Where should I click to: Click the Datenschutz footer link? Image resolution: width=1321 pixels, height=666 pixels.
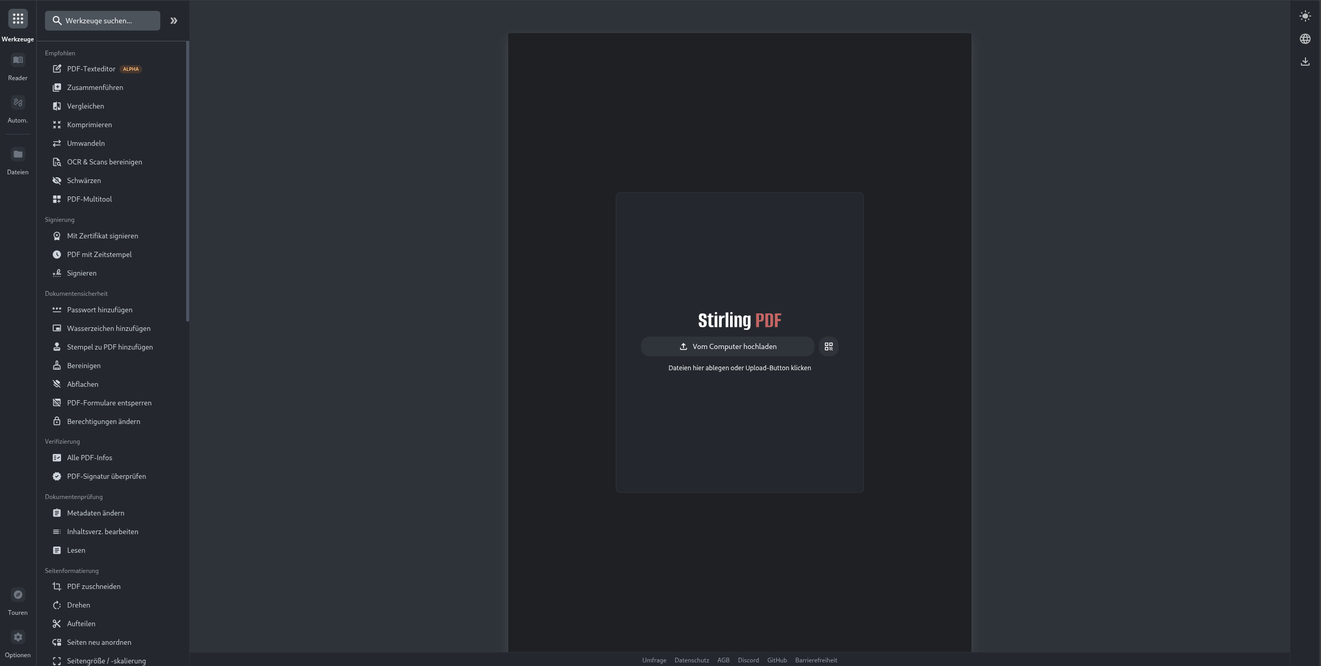pyautogui.click(x=691, y=660)
